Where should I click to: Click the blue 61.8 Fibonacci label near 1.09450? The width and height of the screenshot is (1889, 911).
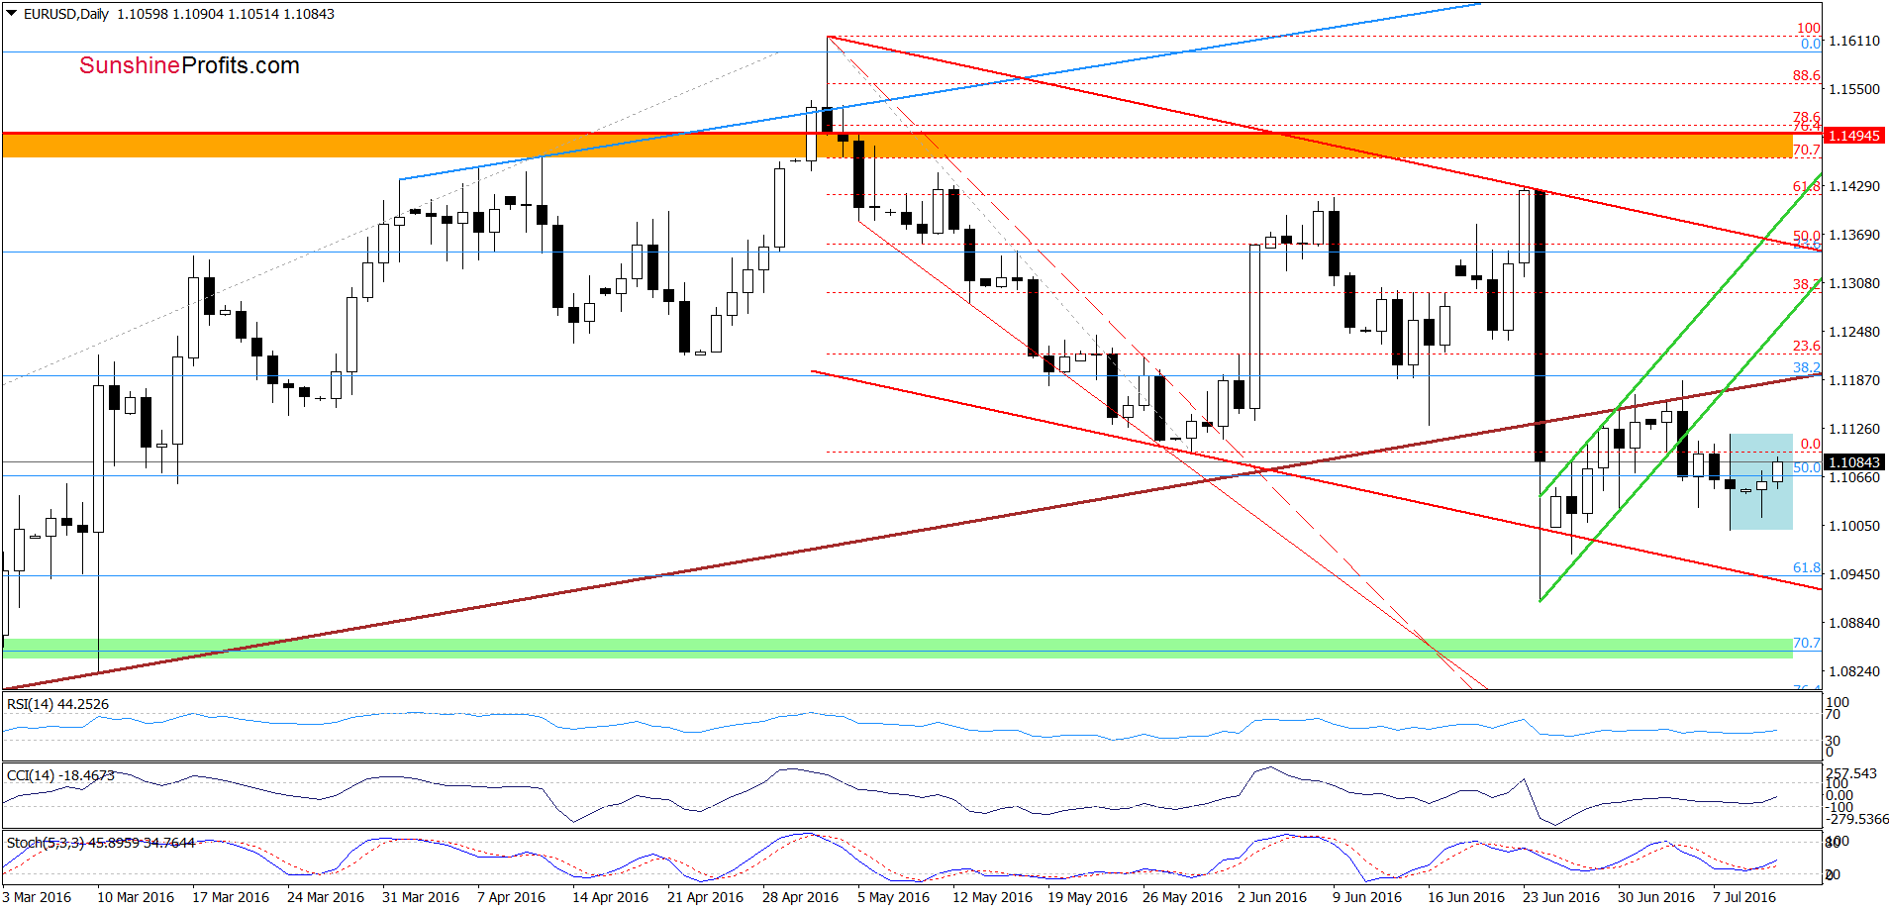tap(1807, 567)
